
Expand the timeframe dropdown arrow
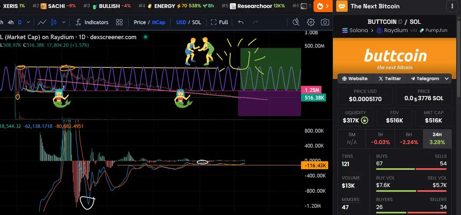[29, 22]
